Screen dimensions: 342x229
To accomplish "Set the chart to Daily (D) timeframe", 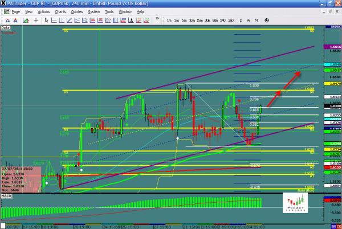I will point(241,20).
